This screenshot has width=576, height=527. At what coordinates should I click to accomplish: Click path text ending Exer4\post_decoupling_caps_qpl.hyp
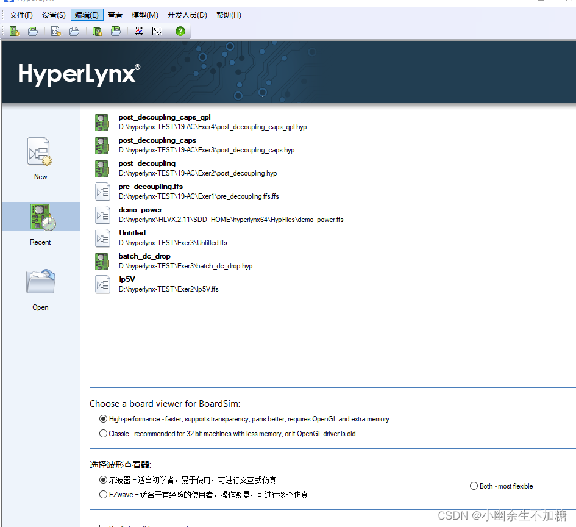click(213, 127)
